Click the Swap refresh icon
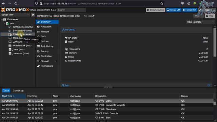Viewport: 217px width, 122px height. [x=66, y=57]
